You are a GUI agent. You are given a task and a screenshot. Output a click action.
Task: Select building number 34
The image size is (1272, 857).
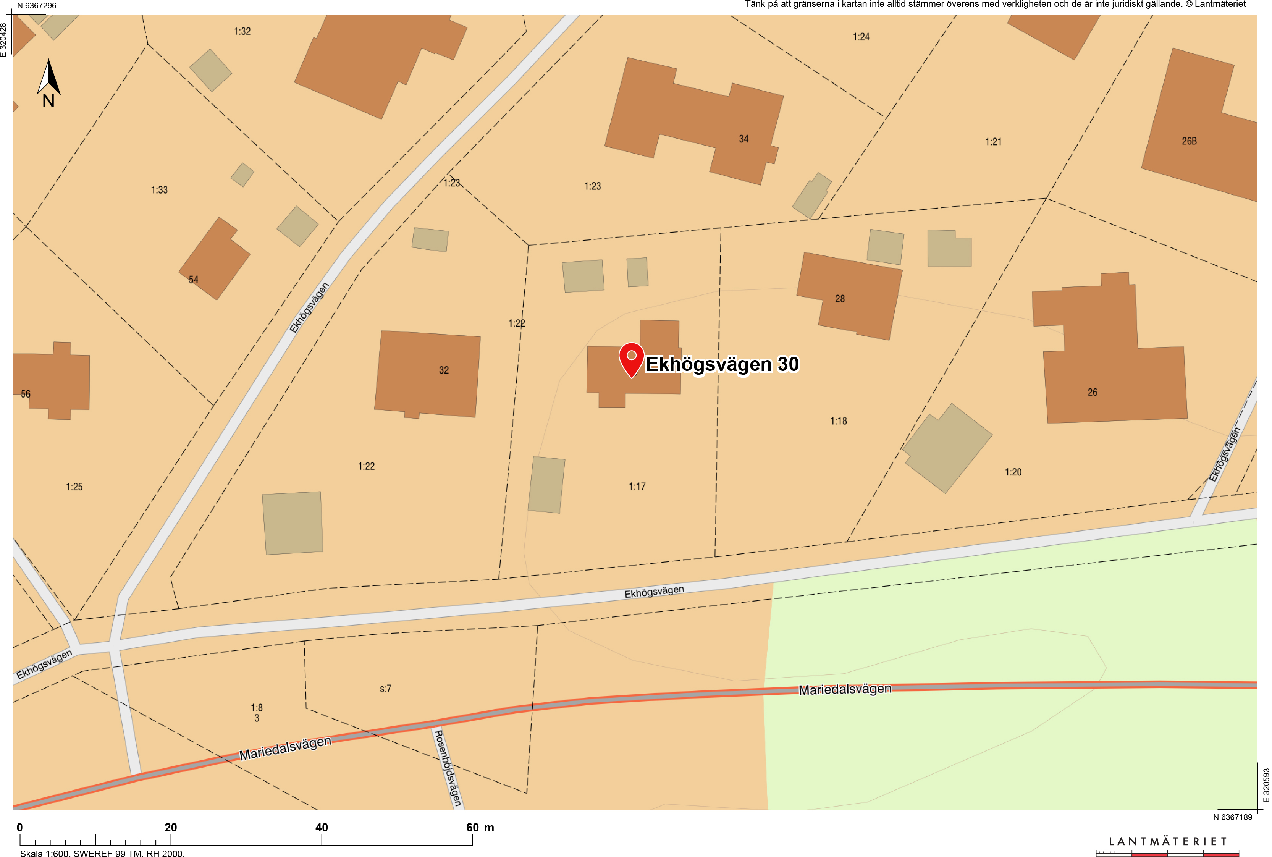tap(743, 139)
